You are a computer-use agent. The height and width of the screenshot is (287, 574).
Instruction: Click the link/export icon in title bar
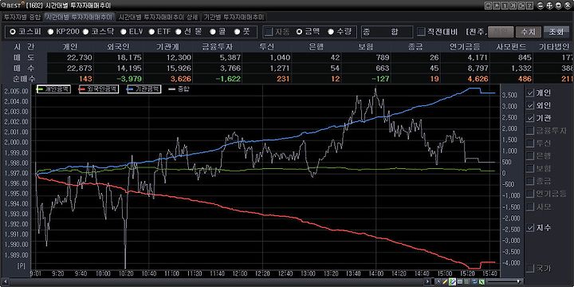pos(521,6)
